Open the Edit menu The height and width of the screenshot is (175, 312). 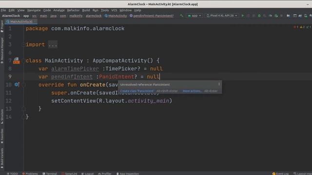click(12, 10)
